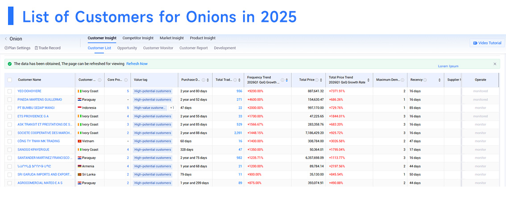This screenshot has height=200, width=506.
Task: Open the Trade Record page
Action: pos(47,48)
